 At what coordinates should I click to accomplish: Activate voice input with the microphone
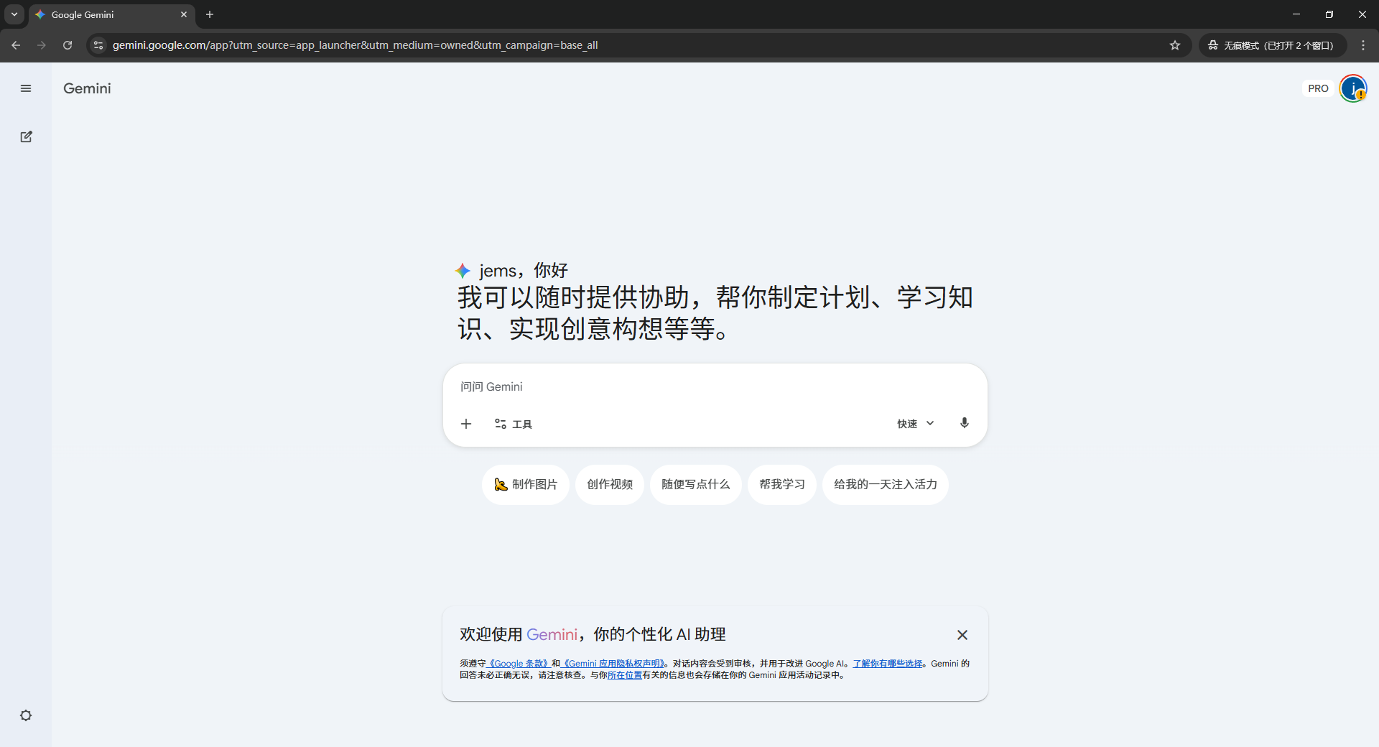tap(965, 423)
